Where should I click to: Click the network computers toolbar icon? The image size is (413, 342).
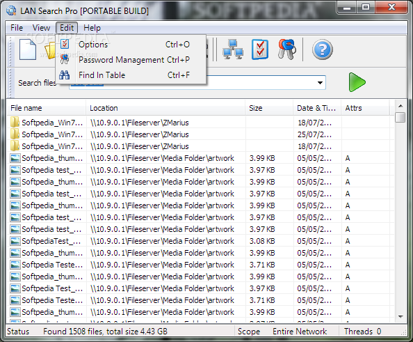click(x=233, y=49)
